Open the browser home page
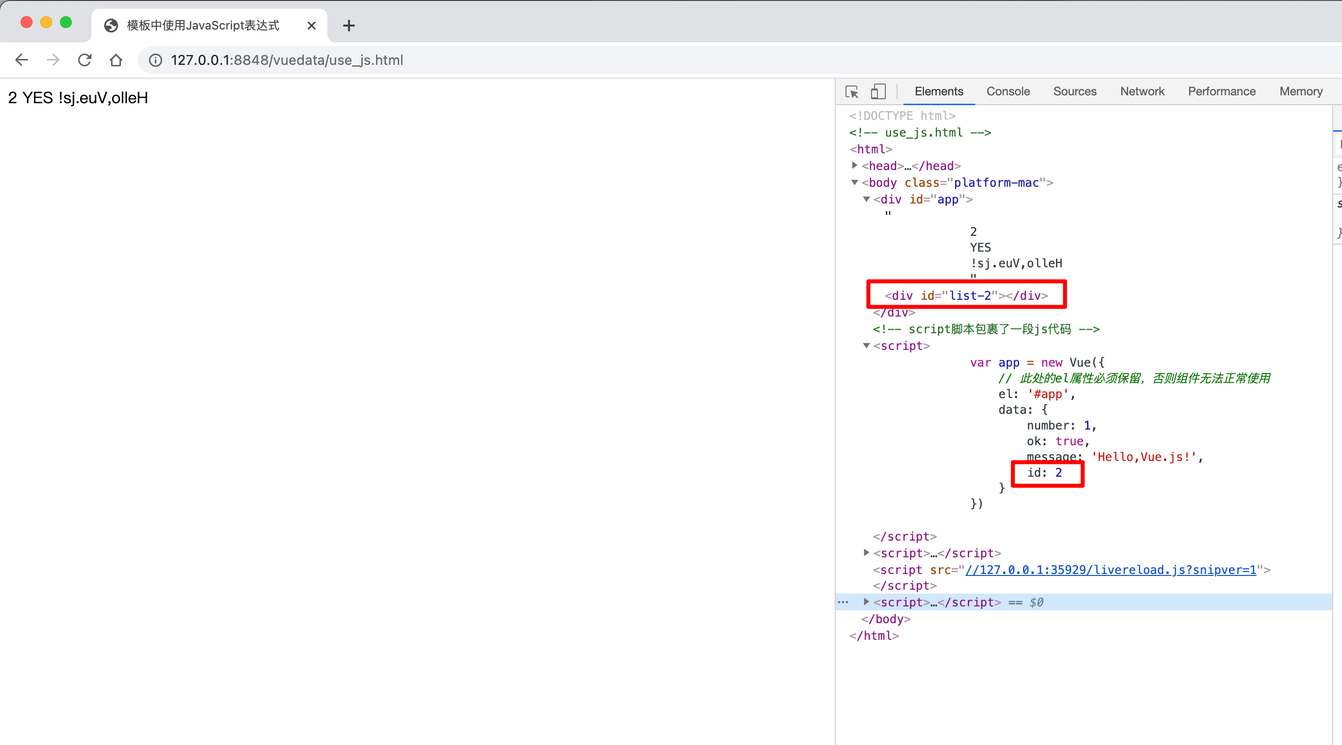Image resolution: width=1342 pixels, height=745 pixels. [116, 60]
